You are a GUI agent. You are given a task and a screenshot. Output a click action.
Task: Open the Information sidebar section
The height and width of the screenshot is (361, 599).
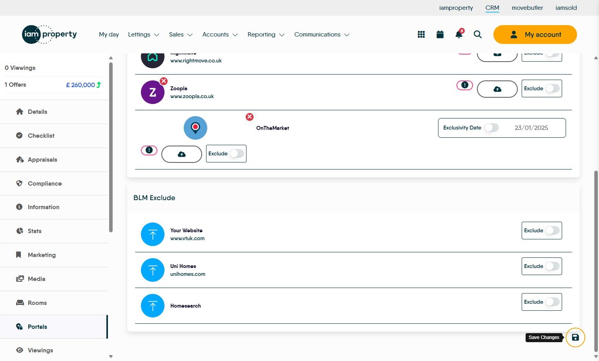(x=54, y=207)
